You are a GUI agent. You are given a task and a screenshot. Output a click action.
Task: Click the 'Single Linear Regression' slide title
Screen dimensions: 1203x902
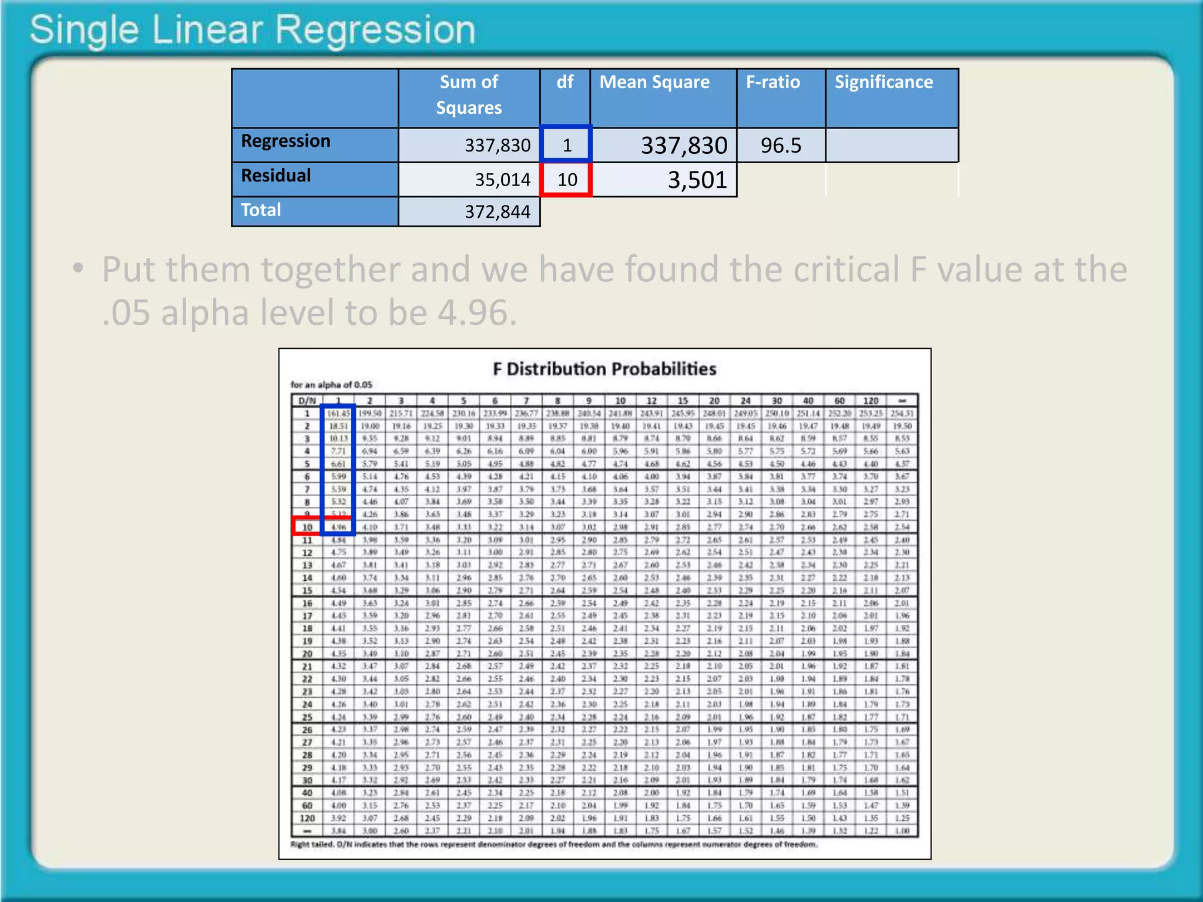tap(253, 31)
